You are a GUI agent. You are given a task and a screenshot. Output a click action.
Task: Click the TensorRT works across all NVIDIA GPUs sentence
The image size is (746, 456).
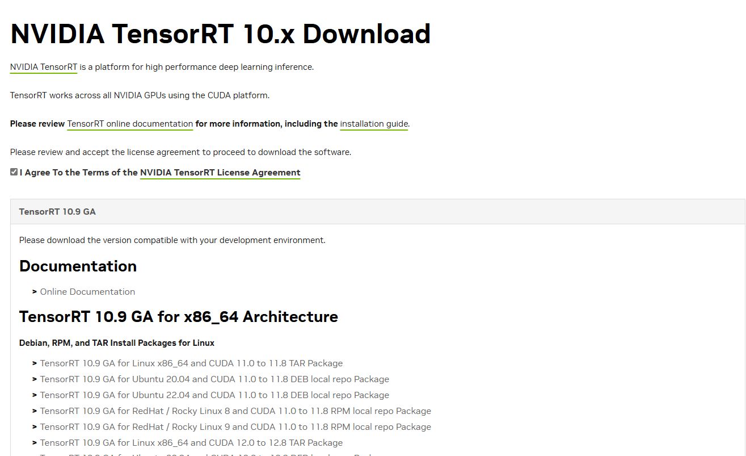pyautogui.click(x=140, y=95)
